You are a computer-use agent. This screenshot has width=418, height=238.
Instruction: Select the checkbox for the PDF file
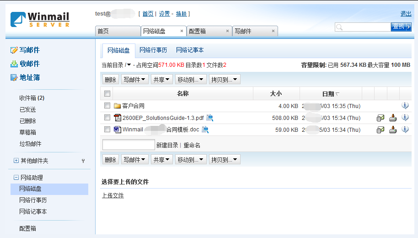tap(107, 118)
